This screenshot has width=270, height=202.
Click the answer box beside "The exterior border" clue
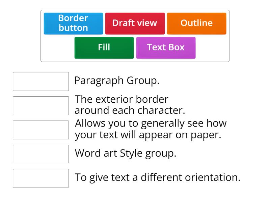(40, 105)
